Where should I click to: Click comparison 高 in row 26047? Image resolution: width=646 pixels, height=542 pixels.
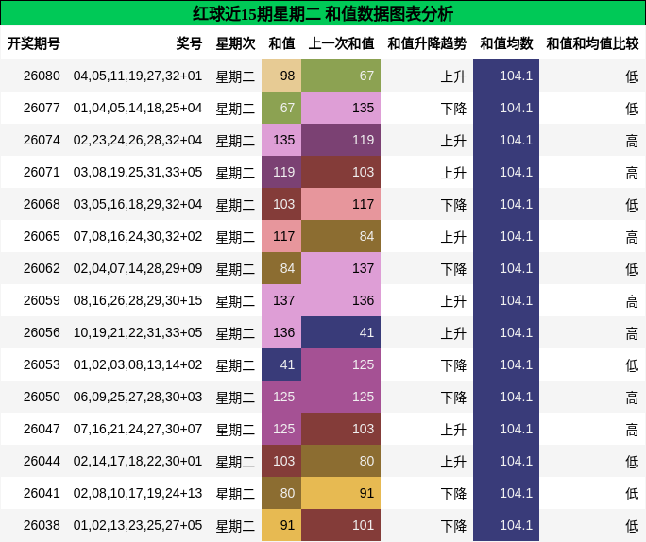pyautogui.click(x=632, y=430)
